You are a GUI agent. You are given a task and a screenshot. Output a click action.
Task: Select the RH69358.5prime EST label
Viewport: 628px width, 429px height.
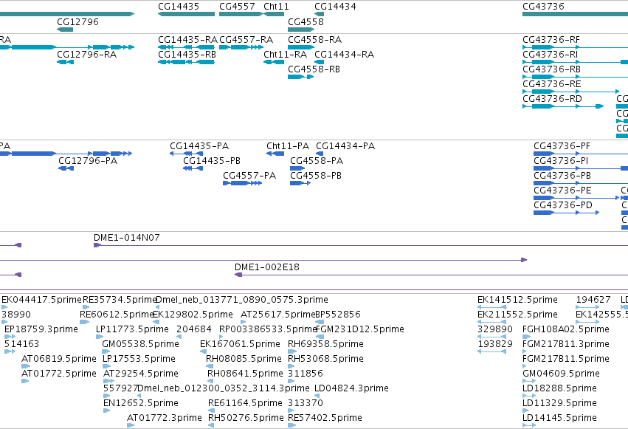325,345
